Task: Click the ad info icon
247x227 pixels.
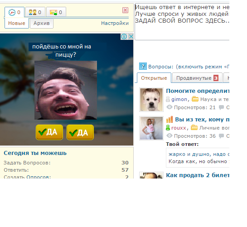Action: (124, 37)
